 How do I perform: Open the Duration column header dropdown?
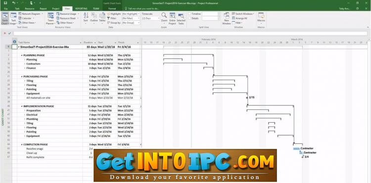click(95, 43)
